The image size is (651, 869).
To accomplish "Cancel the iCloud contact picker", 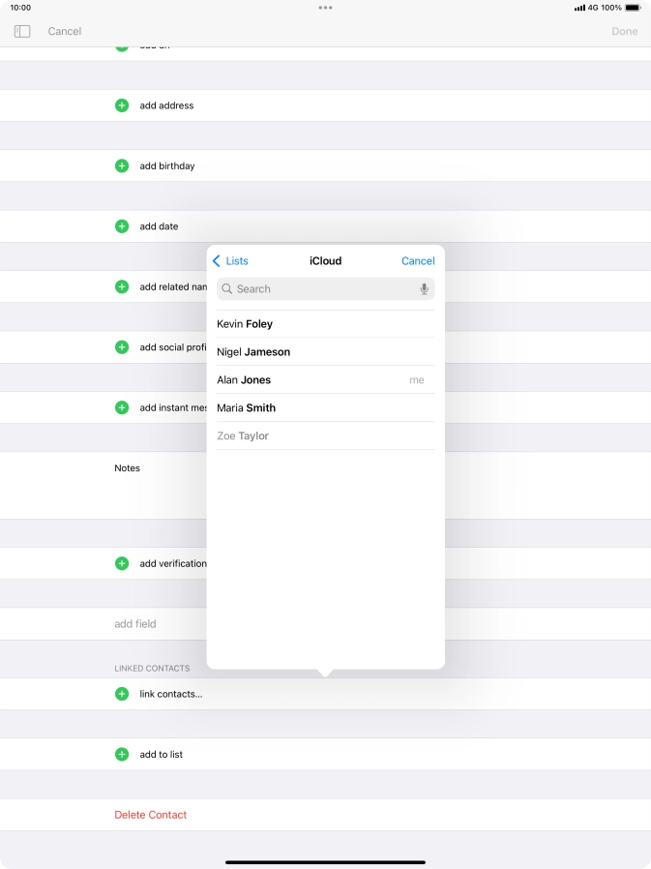I will [x=418, y=261].
